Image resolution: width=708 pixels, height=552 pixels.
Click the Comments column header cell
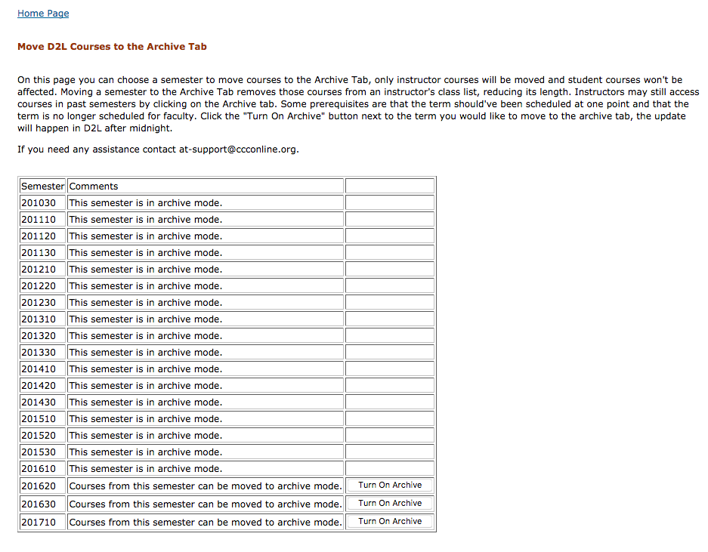94,187
